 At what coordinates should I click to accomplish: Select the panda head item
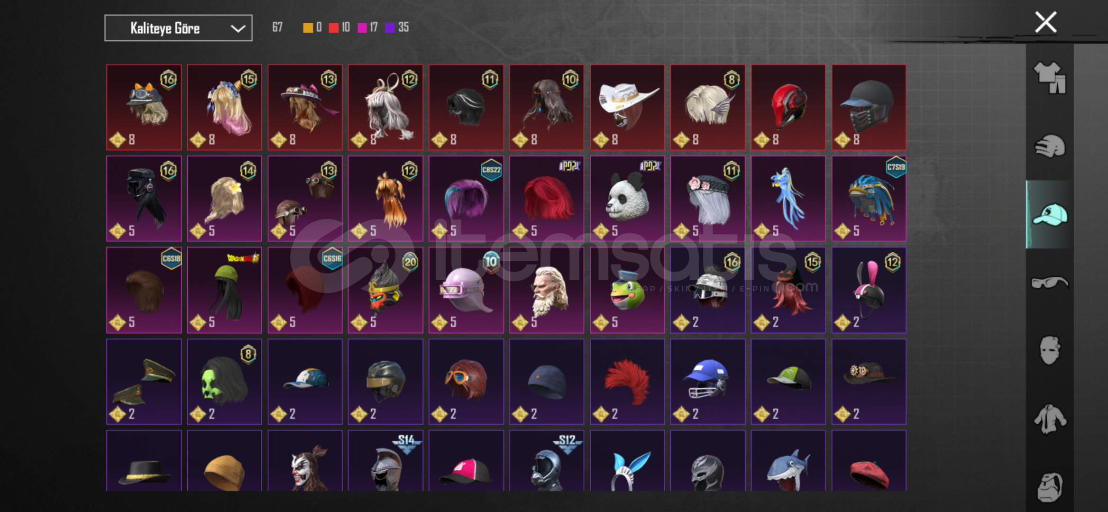[627, 199]
